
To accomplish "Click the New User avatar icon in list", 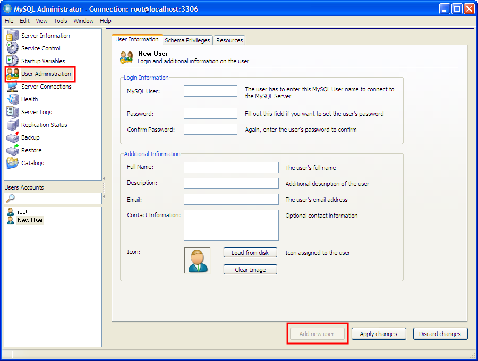I will click(x=11, y=220).
